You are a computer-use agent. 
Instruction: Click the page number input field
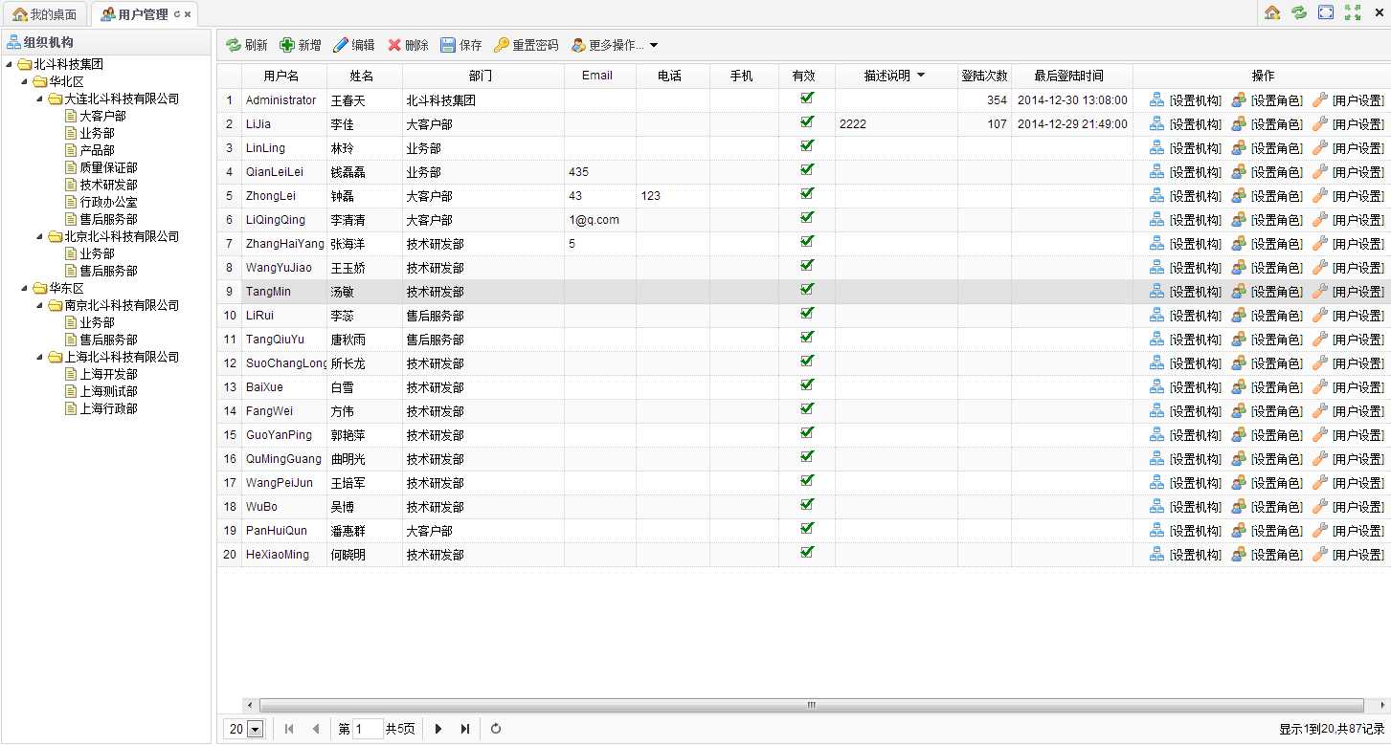(x=368, y=729)
